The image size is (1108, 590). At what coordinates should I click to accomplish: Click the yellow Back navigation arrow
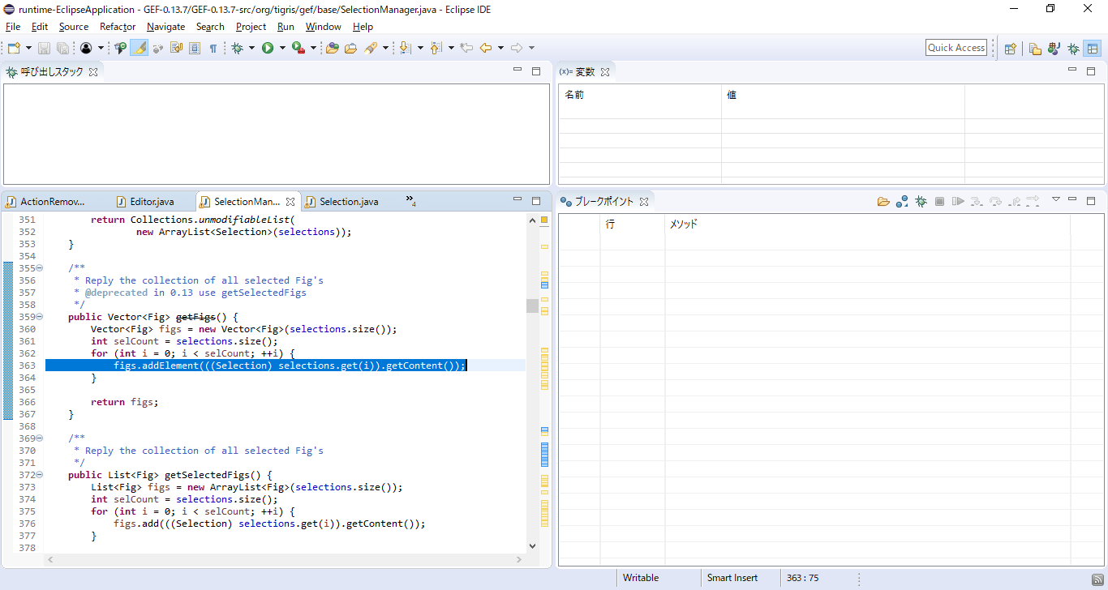(486, 49)
